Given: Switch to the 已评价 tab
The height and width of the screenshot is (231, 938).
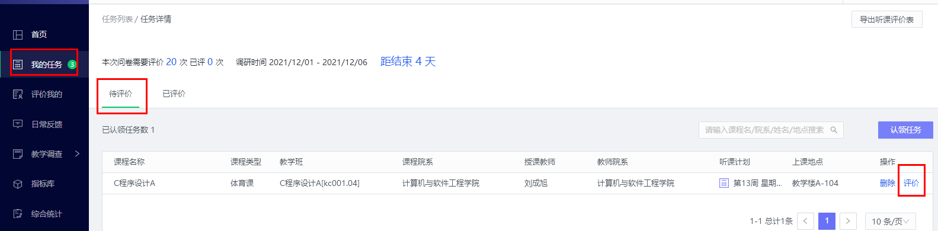Looking at the screenshot, I should coord(174,94).
